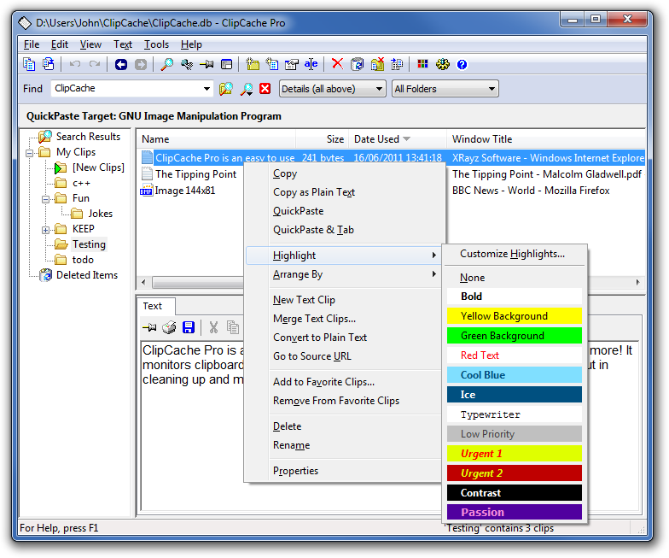Click the new folder icon in main toolbar
The height and width of the screenshot is (558, 669).
click(x=253, y=64)
